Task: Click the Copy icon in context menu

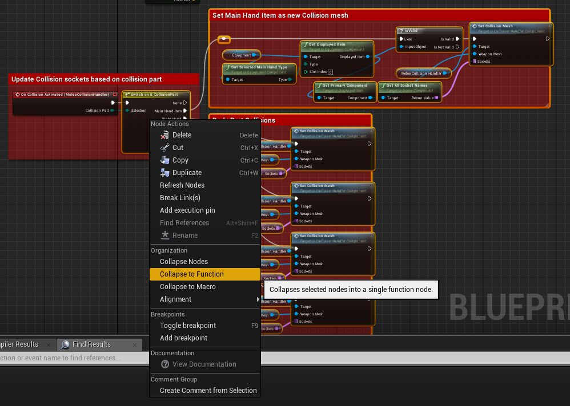Action: (x=164, y=160)
